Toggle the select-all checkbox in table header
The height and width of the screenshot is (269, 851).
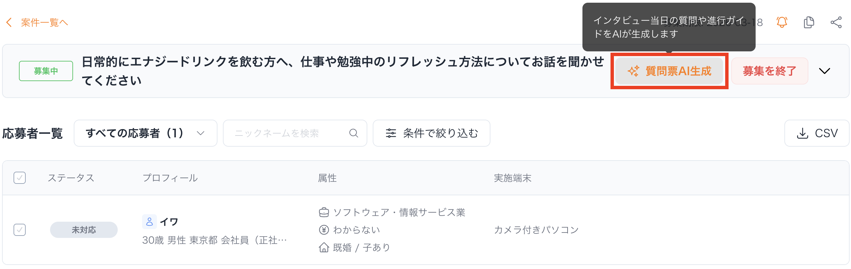point(20,178)
